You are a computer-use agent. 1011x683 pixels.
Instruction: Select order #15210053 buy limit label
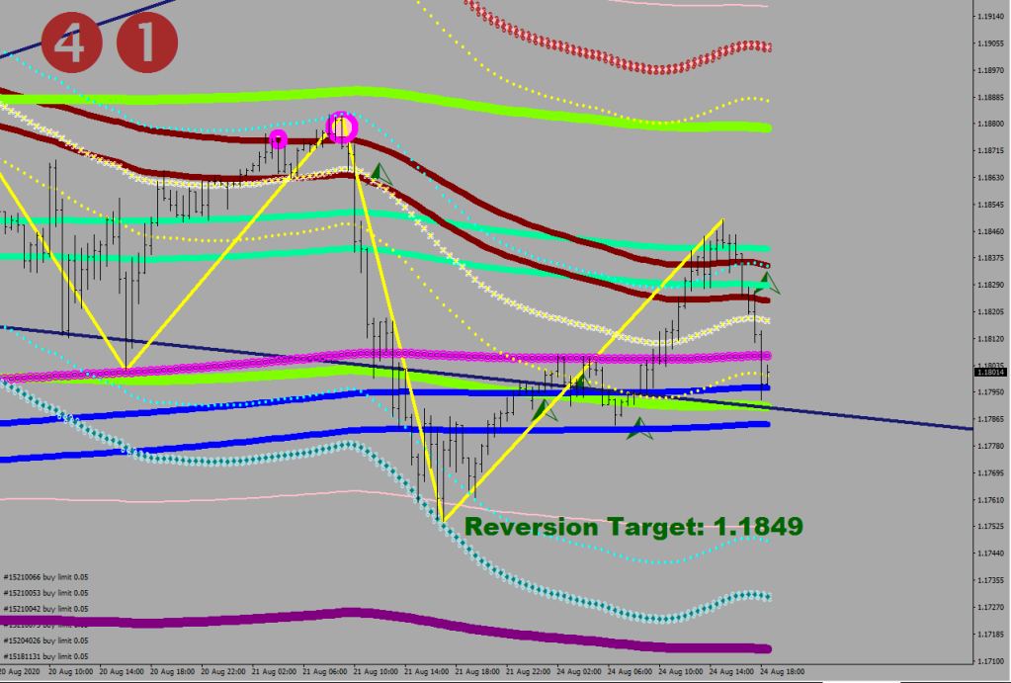(45, 593)
